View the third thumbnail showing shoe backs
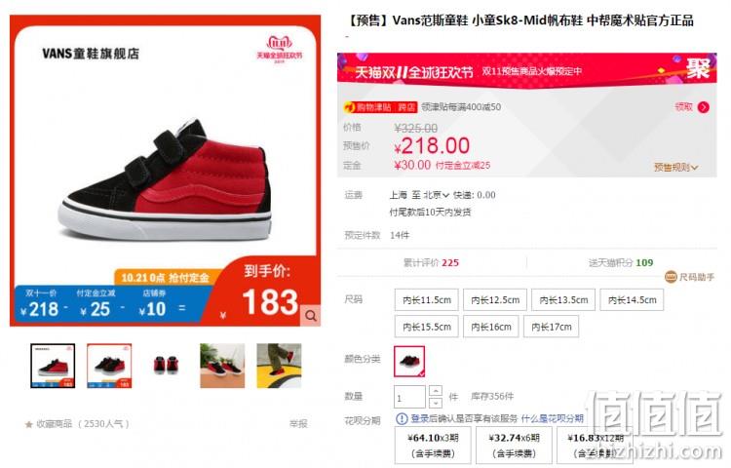 pyautogui.click(x=166, y=366)
